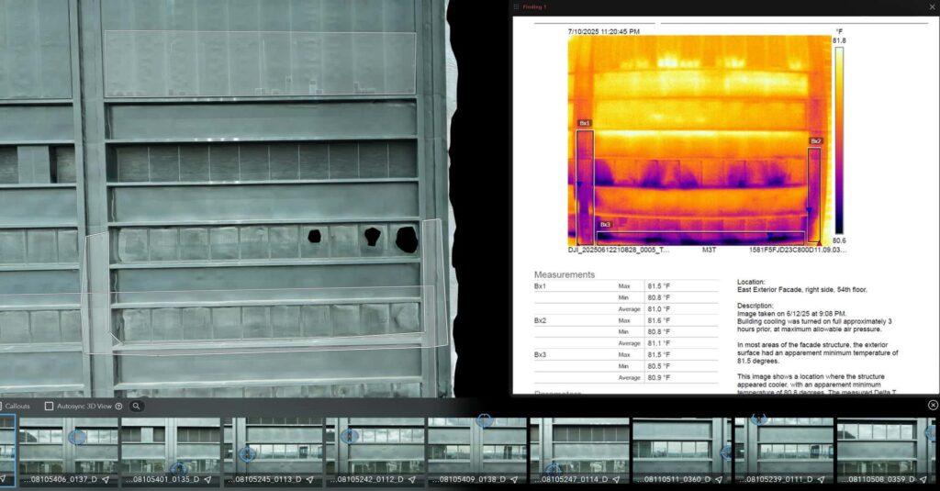Click the text Image taken on 6/12/25 at 9:08 PM

791,314
